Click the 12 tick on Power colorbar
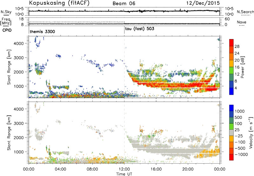Viewport: 254px width, 176px height. 237,74
